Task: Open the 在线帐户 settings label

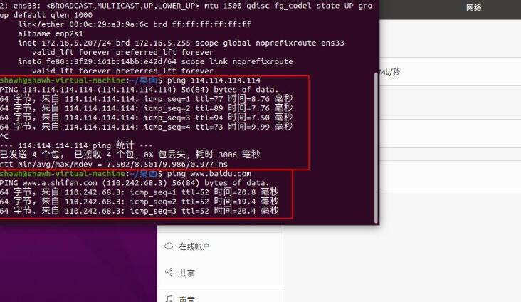Action: point(194,246)
